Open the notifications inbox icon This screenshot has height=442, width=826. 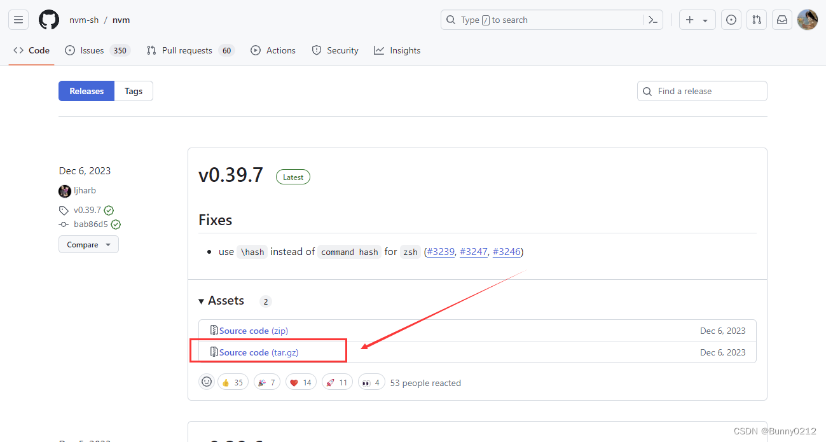[782, 20]
